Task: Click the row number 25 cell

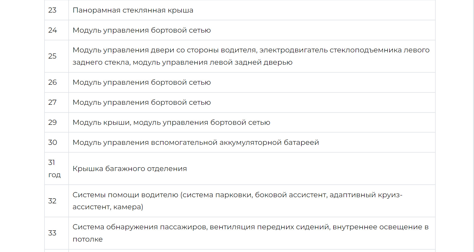Action: pos(53,56)
